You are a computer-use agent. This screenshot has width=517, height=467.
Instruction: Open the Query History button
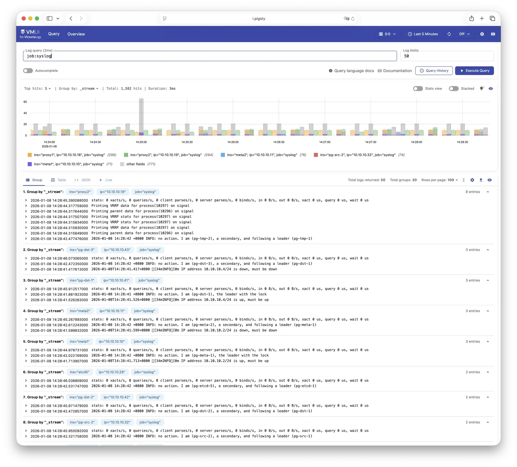point(434,71)
